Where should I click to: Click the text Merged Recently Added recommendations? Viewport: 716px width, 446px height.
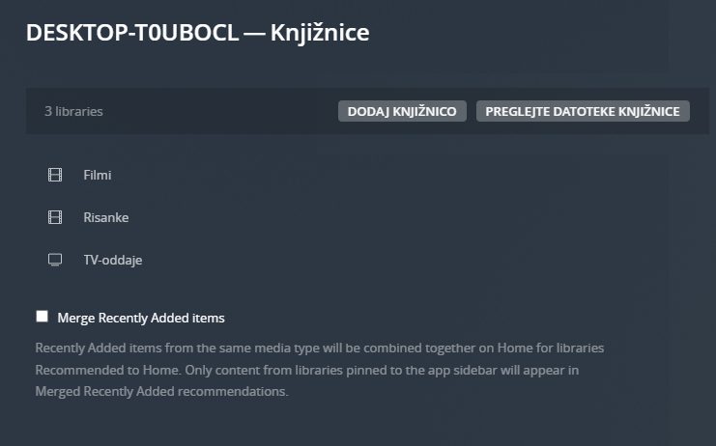[x=161, y=391]
